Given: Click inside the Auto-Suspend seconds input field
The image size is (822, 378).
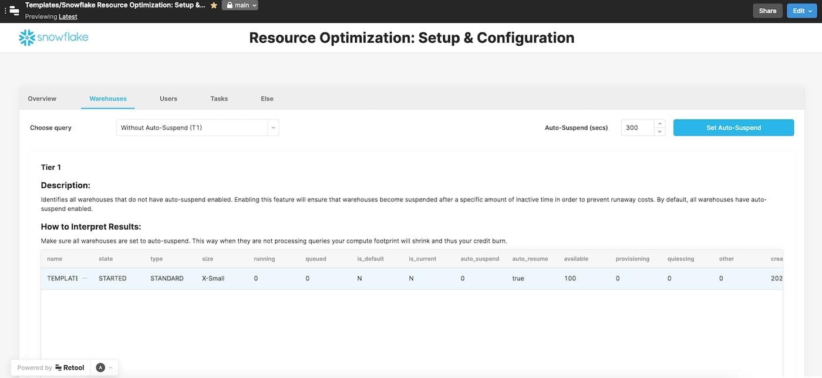Looking at the screenshot, I should 637,127.
